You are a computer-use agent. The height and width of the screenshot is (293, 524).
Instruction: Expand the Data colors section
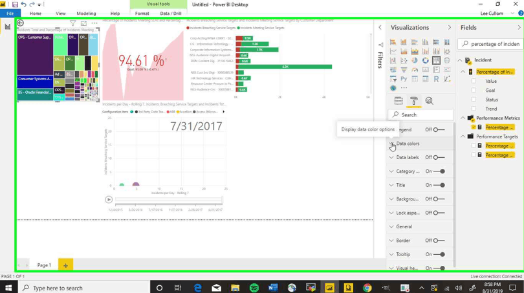(x=408, y=144)
